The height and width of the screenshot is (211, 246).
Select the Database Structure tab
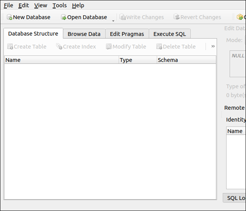click(x=33, y=34)
